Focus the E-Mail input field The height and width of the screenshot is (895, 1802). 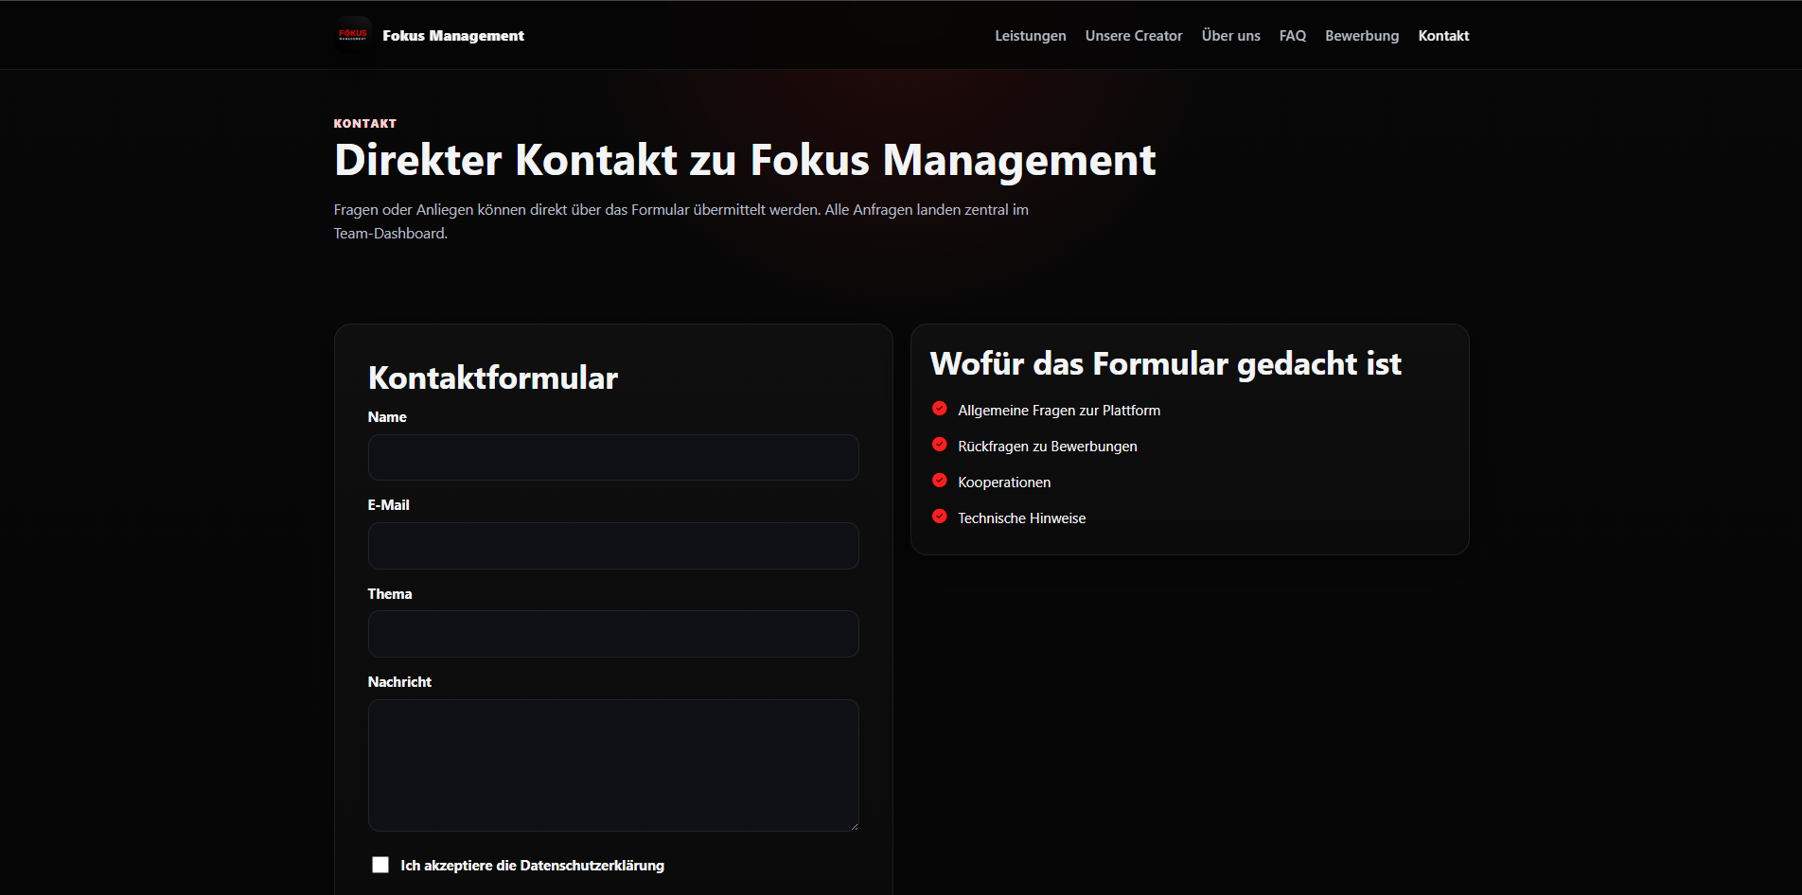coord(613,546)
